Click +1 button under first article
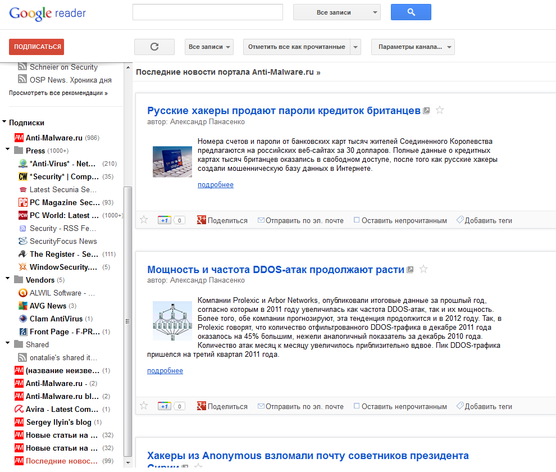 tap(165, 220)
